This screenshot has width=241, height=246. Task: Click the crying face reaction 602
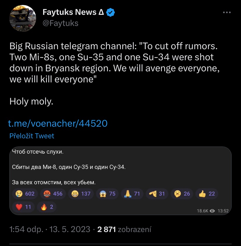coord(24,194)
